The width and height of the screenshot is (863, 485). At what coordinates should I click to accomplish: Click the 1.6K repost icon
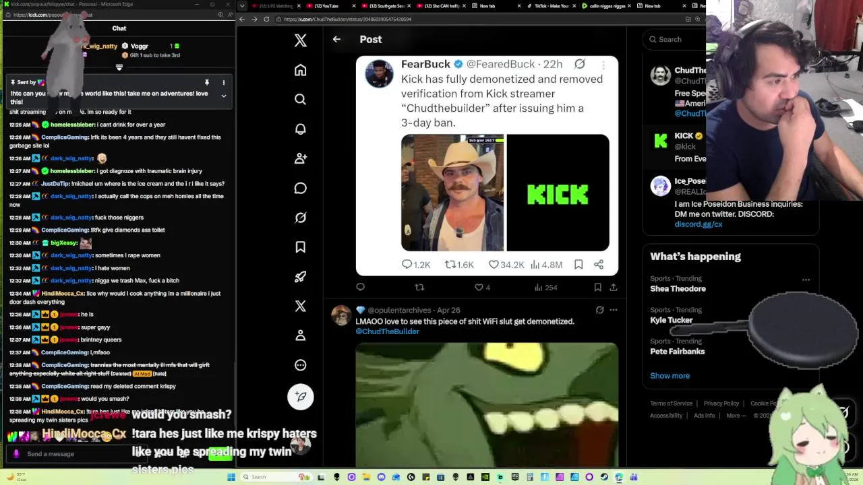[450, 265]
